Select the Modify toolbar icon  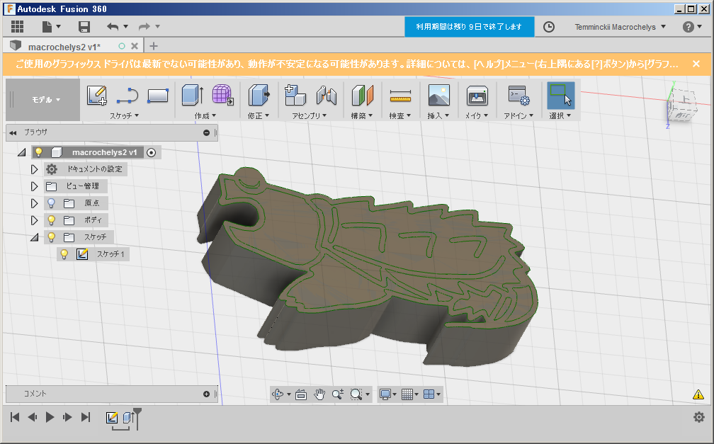point(259,96)
